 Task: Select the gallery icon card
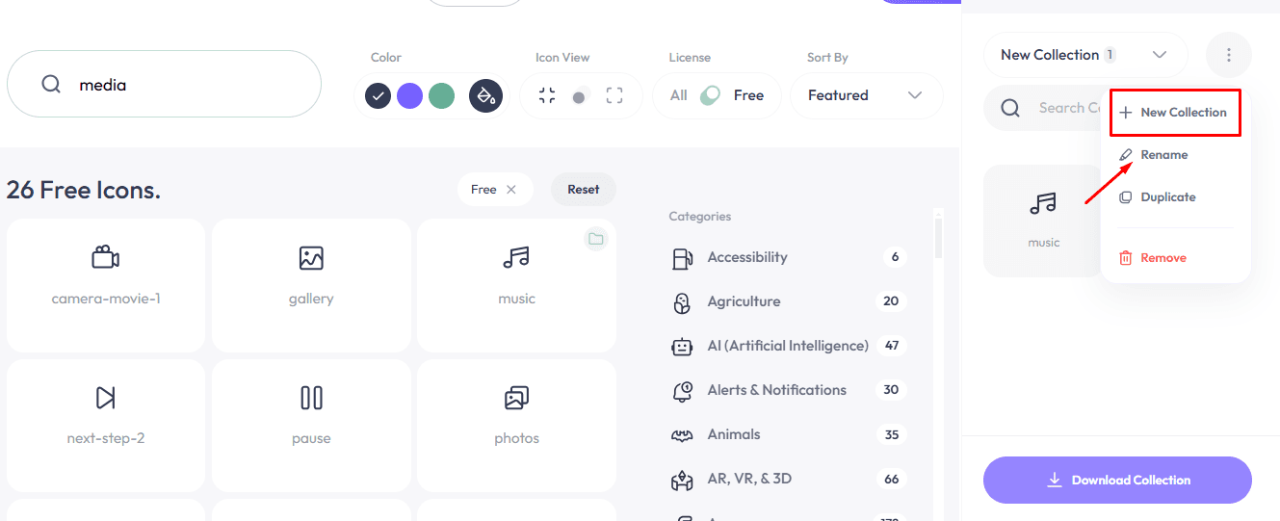tap(311, 286)
